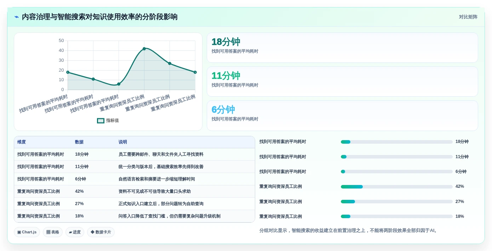Click the 数据卡片 tag chip
492x251 pixels.
click(101, 232)
